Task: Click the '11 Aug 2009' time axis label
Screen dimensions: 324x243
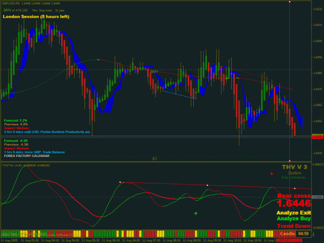Action: tap(9, 240)
